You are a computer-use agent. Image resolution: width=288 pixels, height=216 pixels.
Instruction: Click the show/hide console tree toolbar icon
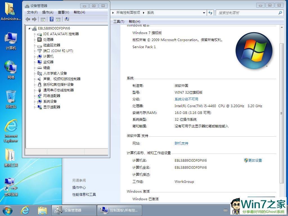click(43, 19)
